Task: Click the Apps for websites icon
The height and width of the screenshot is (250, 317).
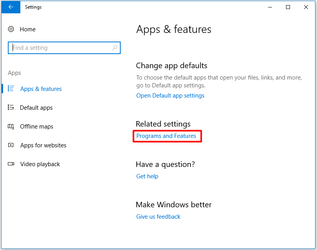Action: [11, 145]
